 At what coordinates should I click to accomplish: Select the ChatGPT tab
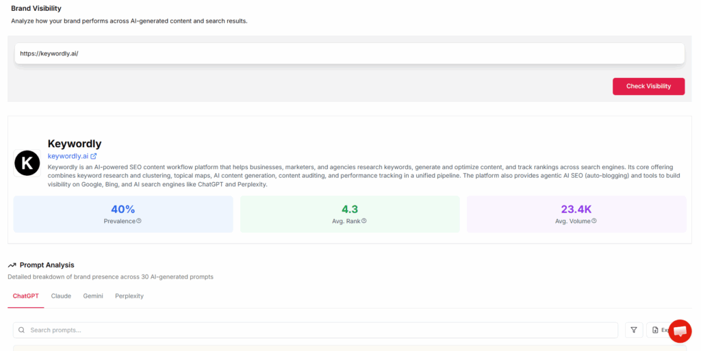[26, 296]
